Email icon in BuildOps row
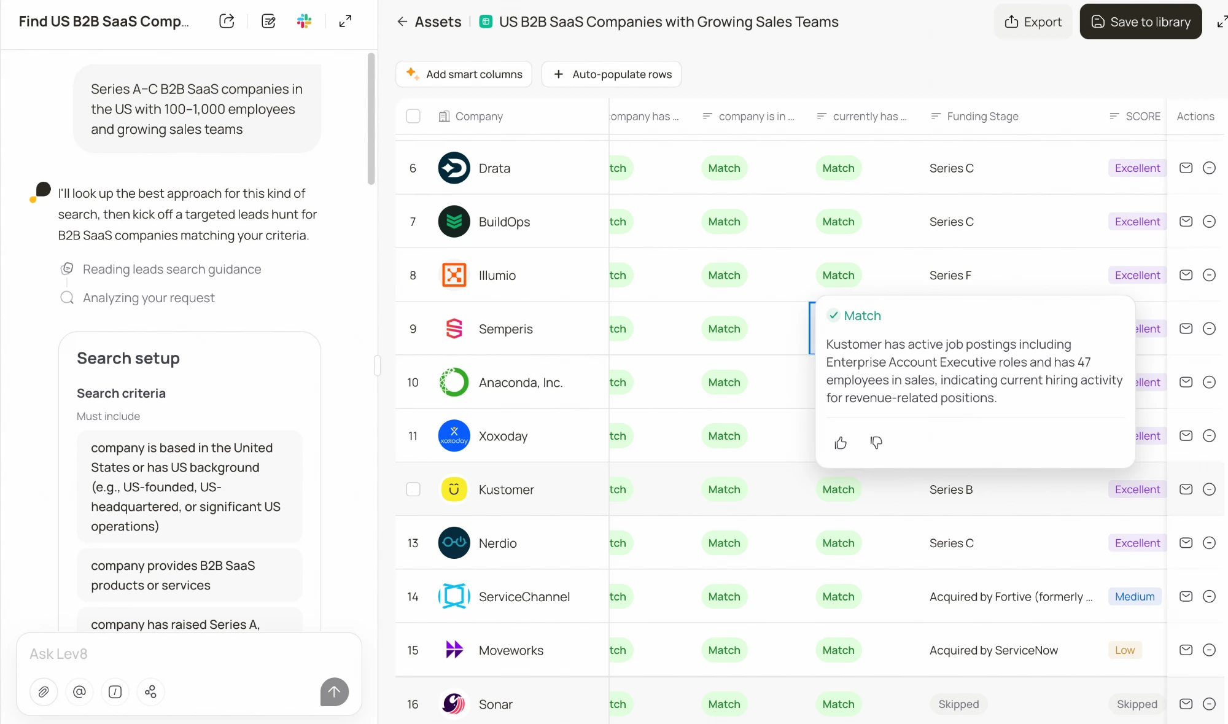Viewport: 1228px width, 724px height. (1186, 221)
